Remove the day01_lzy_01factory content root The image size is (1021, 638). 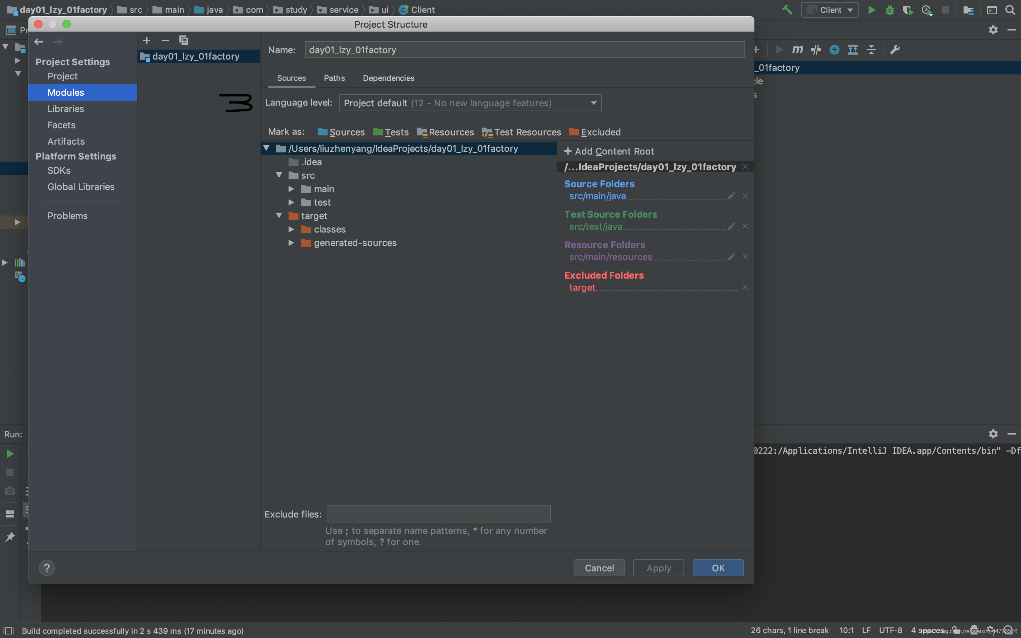(745, 167)
